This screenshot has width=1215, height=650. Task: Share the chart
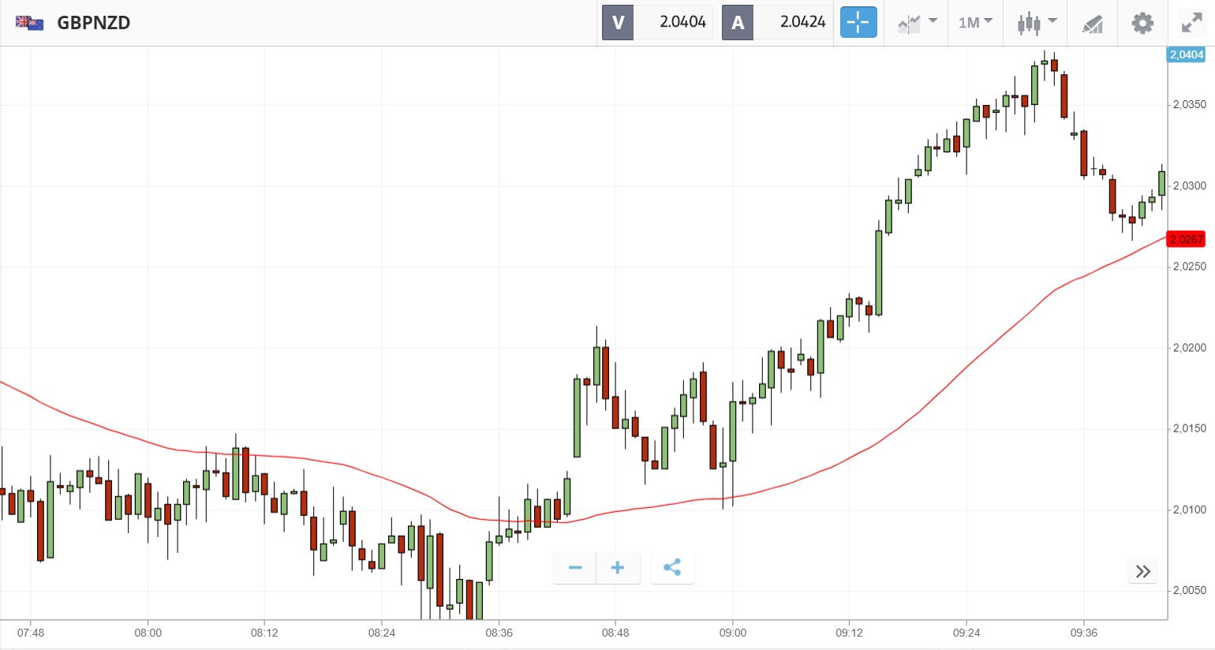coord(672,568)
